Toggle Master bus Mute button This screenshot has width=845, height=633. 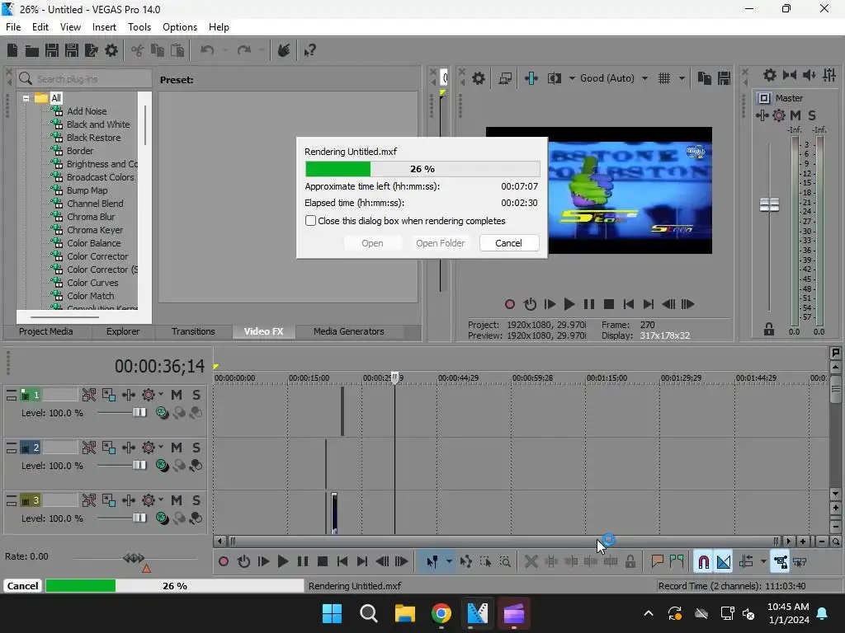click(795, 115)
